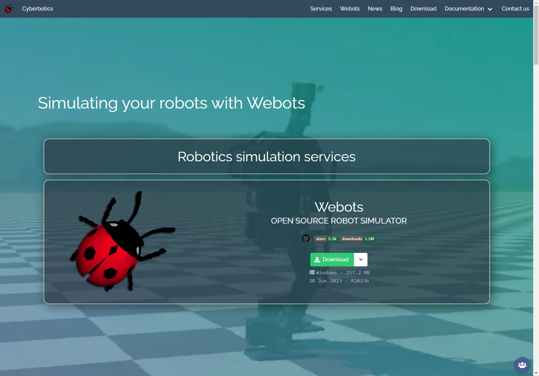Click the Webots heading text
This screenshot has width=539, height=376.
[339, 207]
